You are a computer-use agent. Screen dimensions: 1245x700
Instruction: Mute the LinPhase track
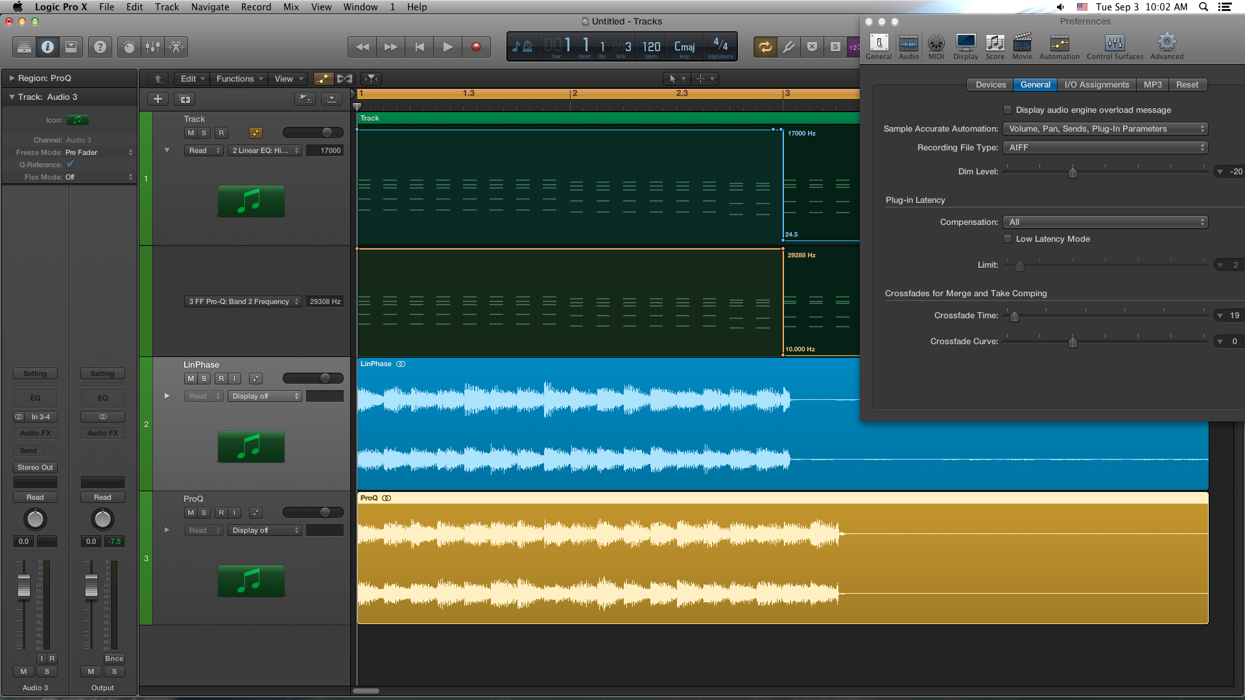point(191,379)
